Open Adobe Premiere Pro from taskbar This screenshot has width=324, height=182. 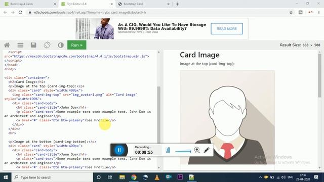(180, 177)
